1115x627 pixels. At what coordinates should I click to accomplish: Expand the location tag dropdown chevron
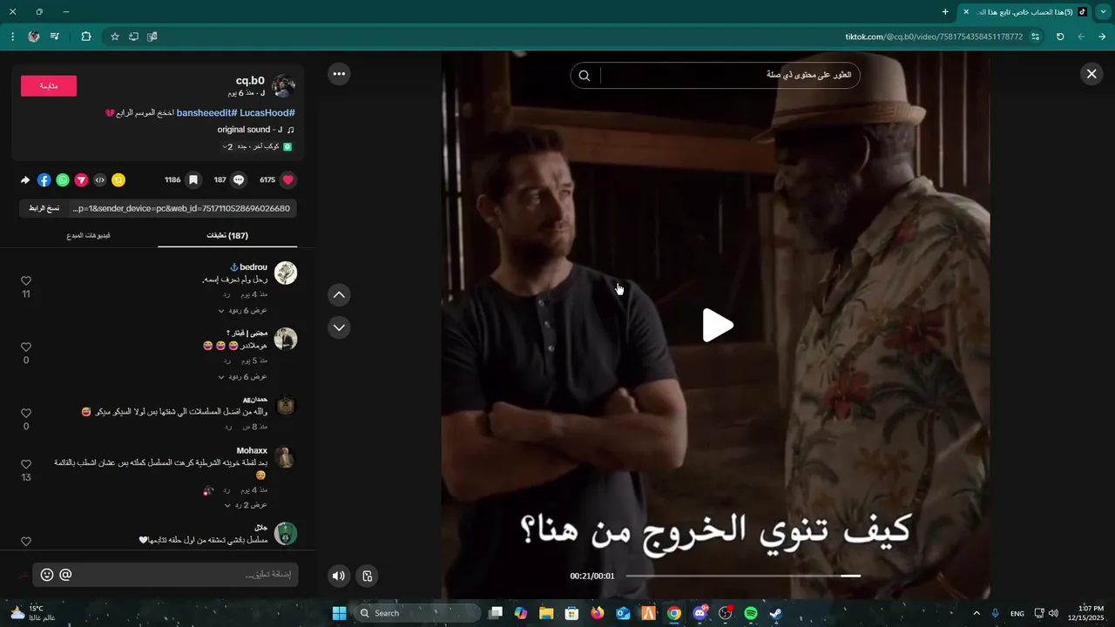pos(224,147)
